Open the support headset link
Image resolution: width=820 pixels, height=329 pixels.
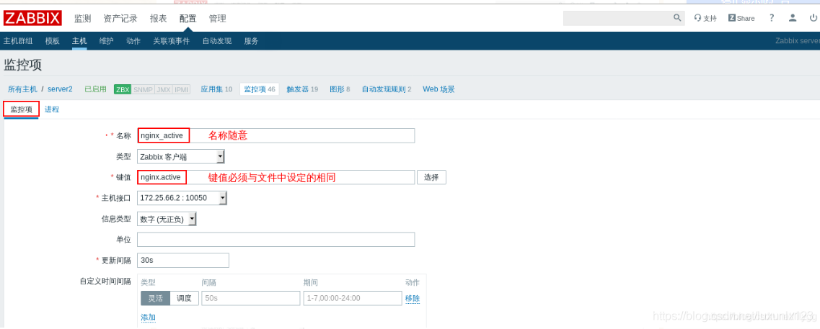tap(705, 18)
